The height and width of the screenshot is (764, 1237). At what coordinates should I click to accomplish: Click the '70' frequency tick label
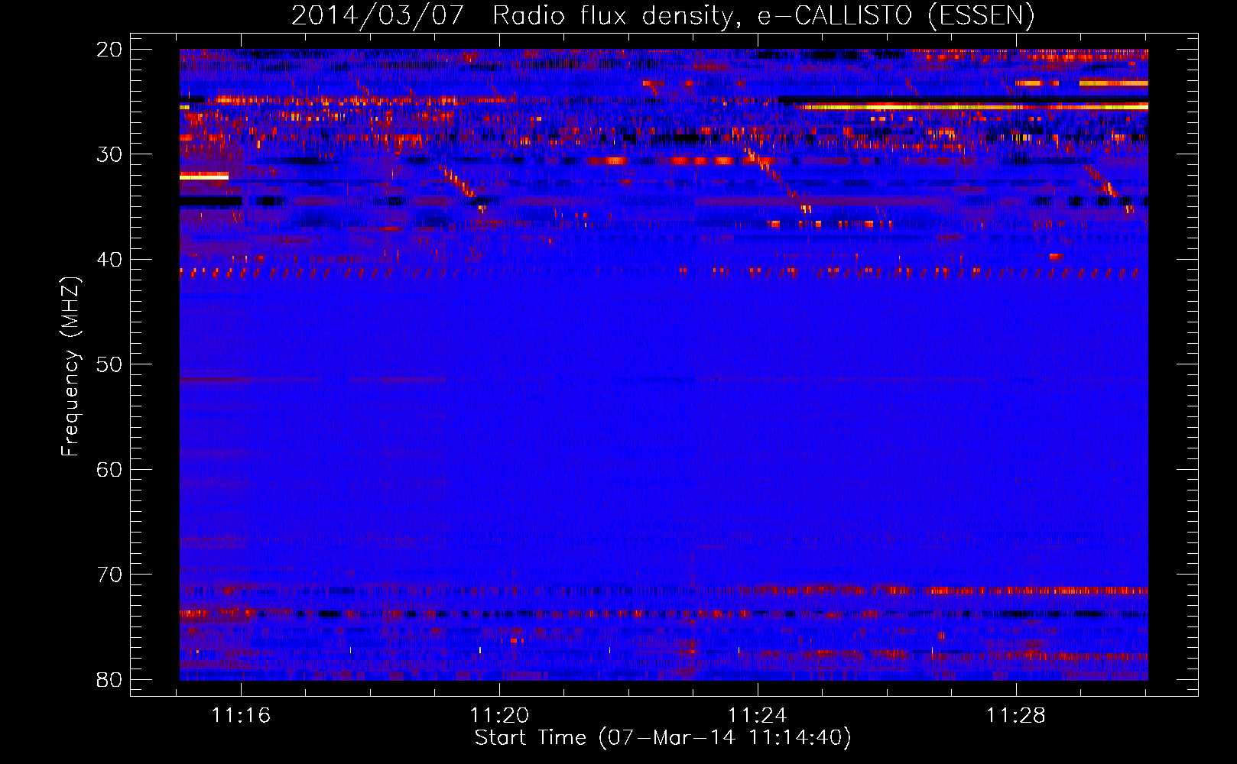[x=109, y=575]
